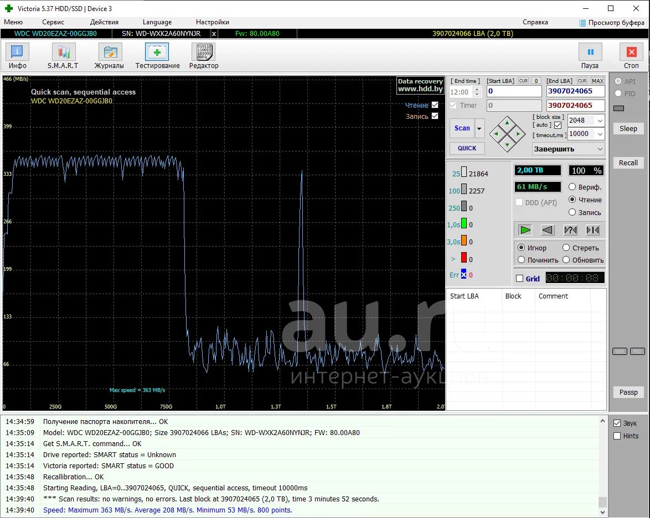Viewport: 650px width, 518px height.
Task: Click the 100 % progress indicator
Action: coord(586,171)
